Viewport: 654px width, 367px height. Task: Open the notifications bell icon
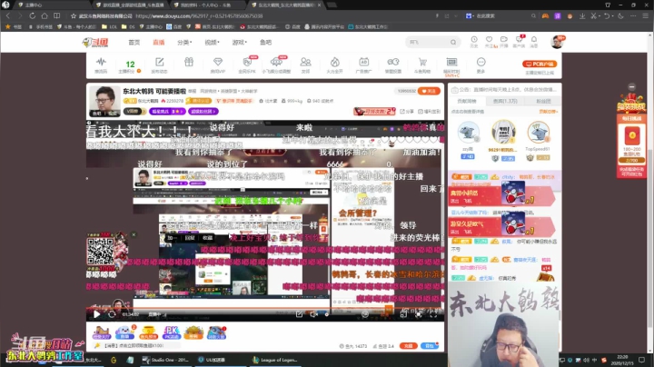click(x=534, y=41)
